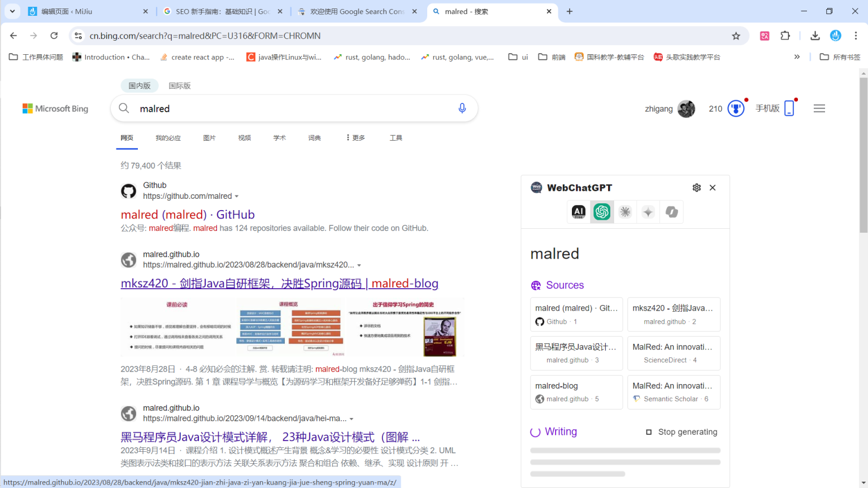Image resolution: width=868 pixels, height=488 pixels.
Task: Open the malred (malred) · GitHub result
Action: [x=188, y=215]
